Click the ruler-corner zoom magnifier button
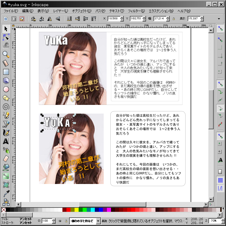The image size is (226, 226). [211, 25]
